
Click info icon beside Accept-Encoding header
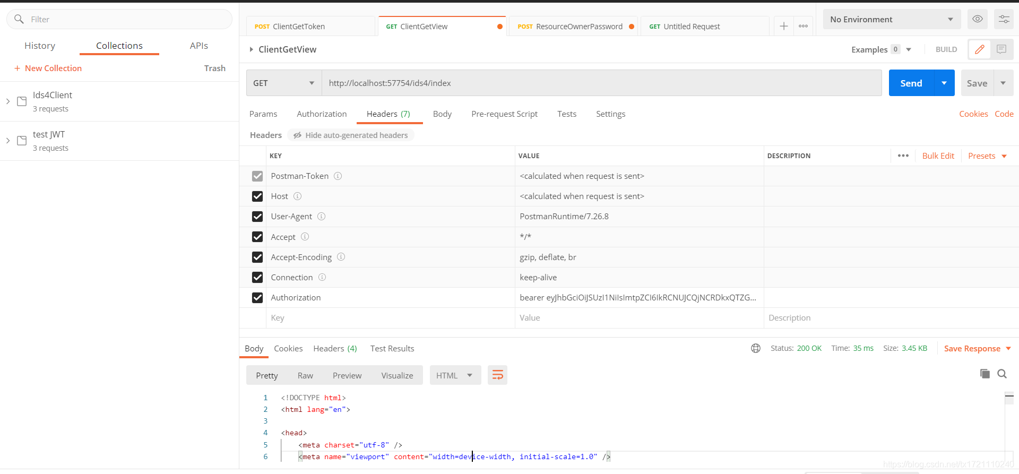tap(341, 257)
